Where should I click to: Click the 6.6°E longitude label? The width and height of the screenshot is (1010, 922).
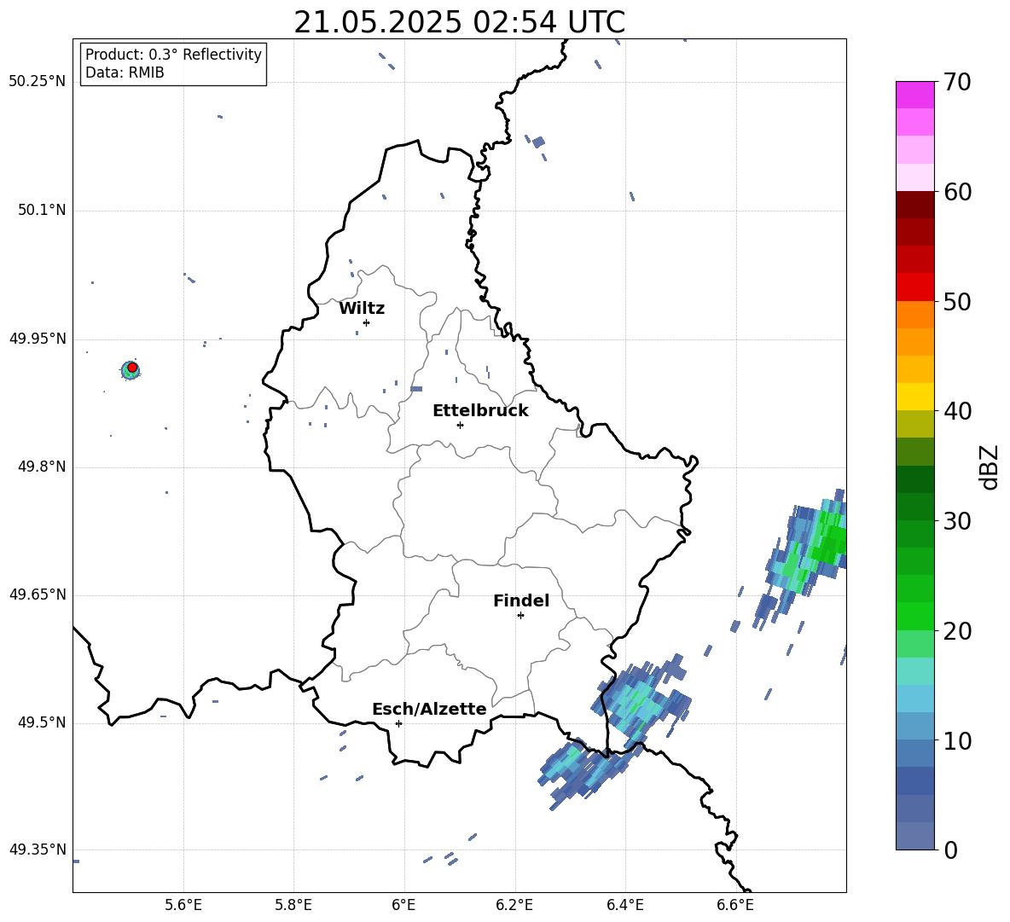tap(735, 905)
